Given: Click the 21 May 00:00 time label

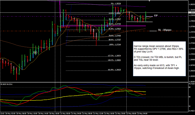Looking at the screenshot, I should coord(65,114).
